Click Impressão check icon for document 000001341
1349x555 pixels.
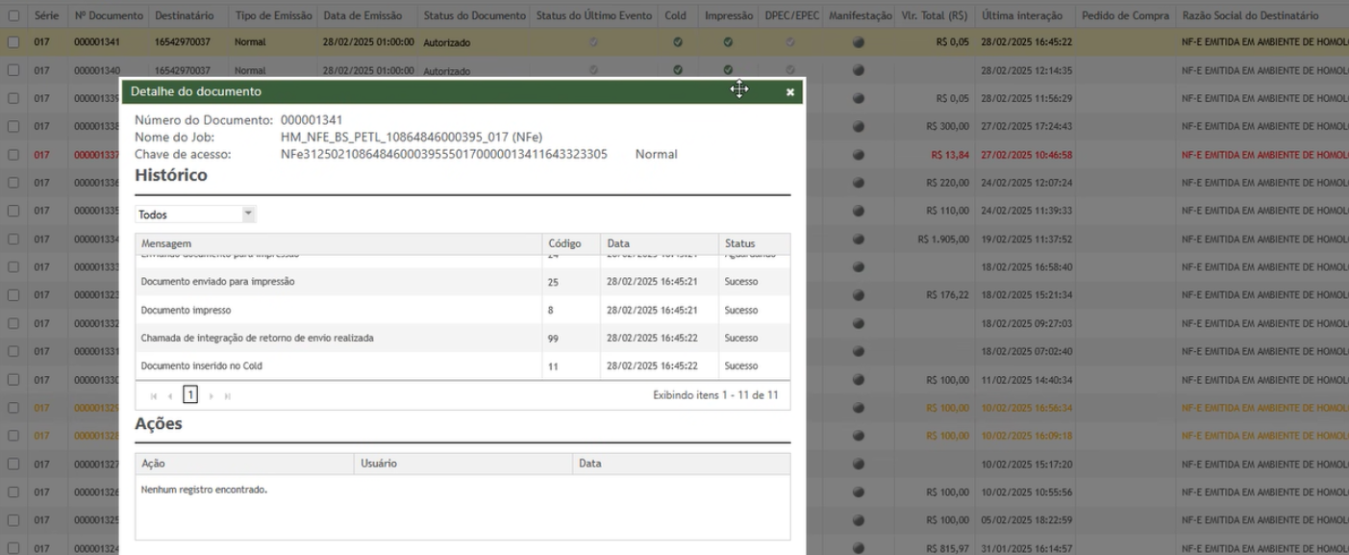tap(728, 42)
